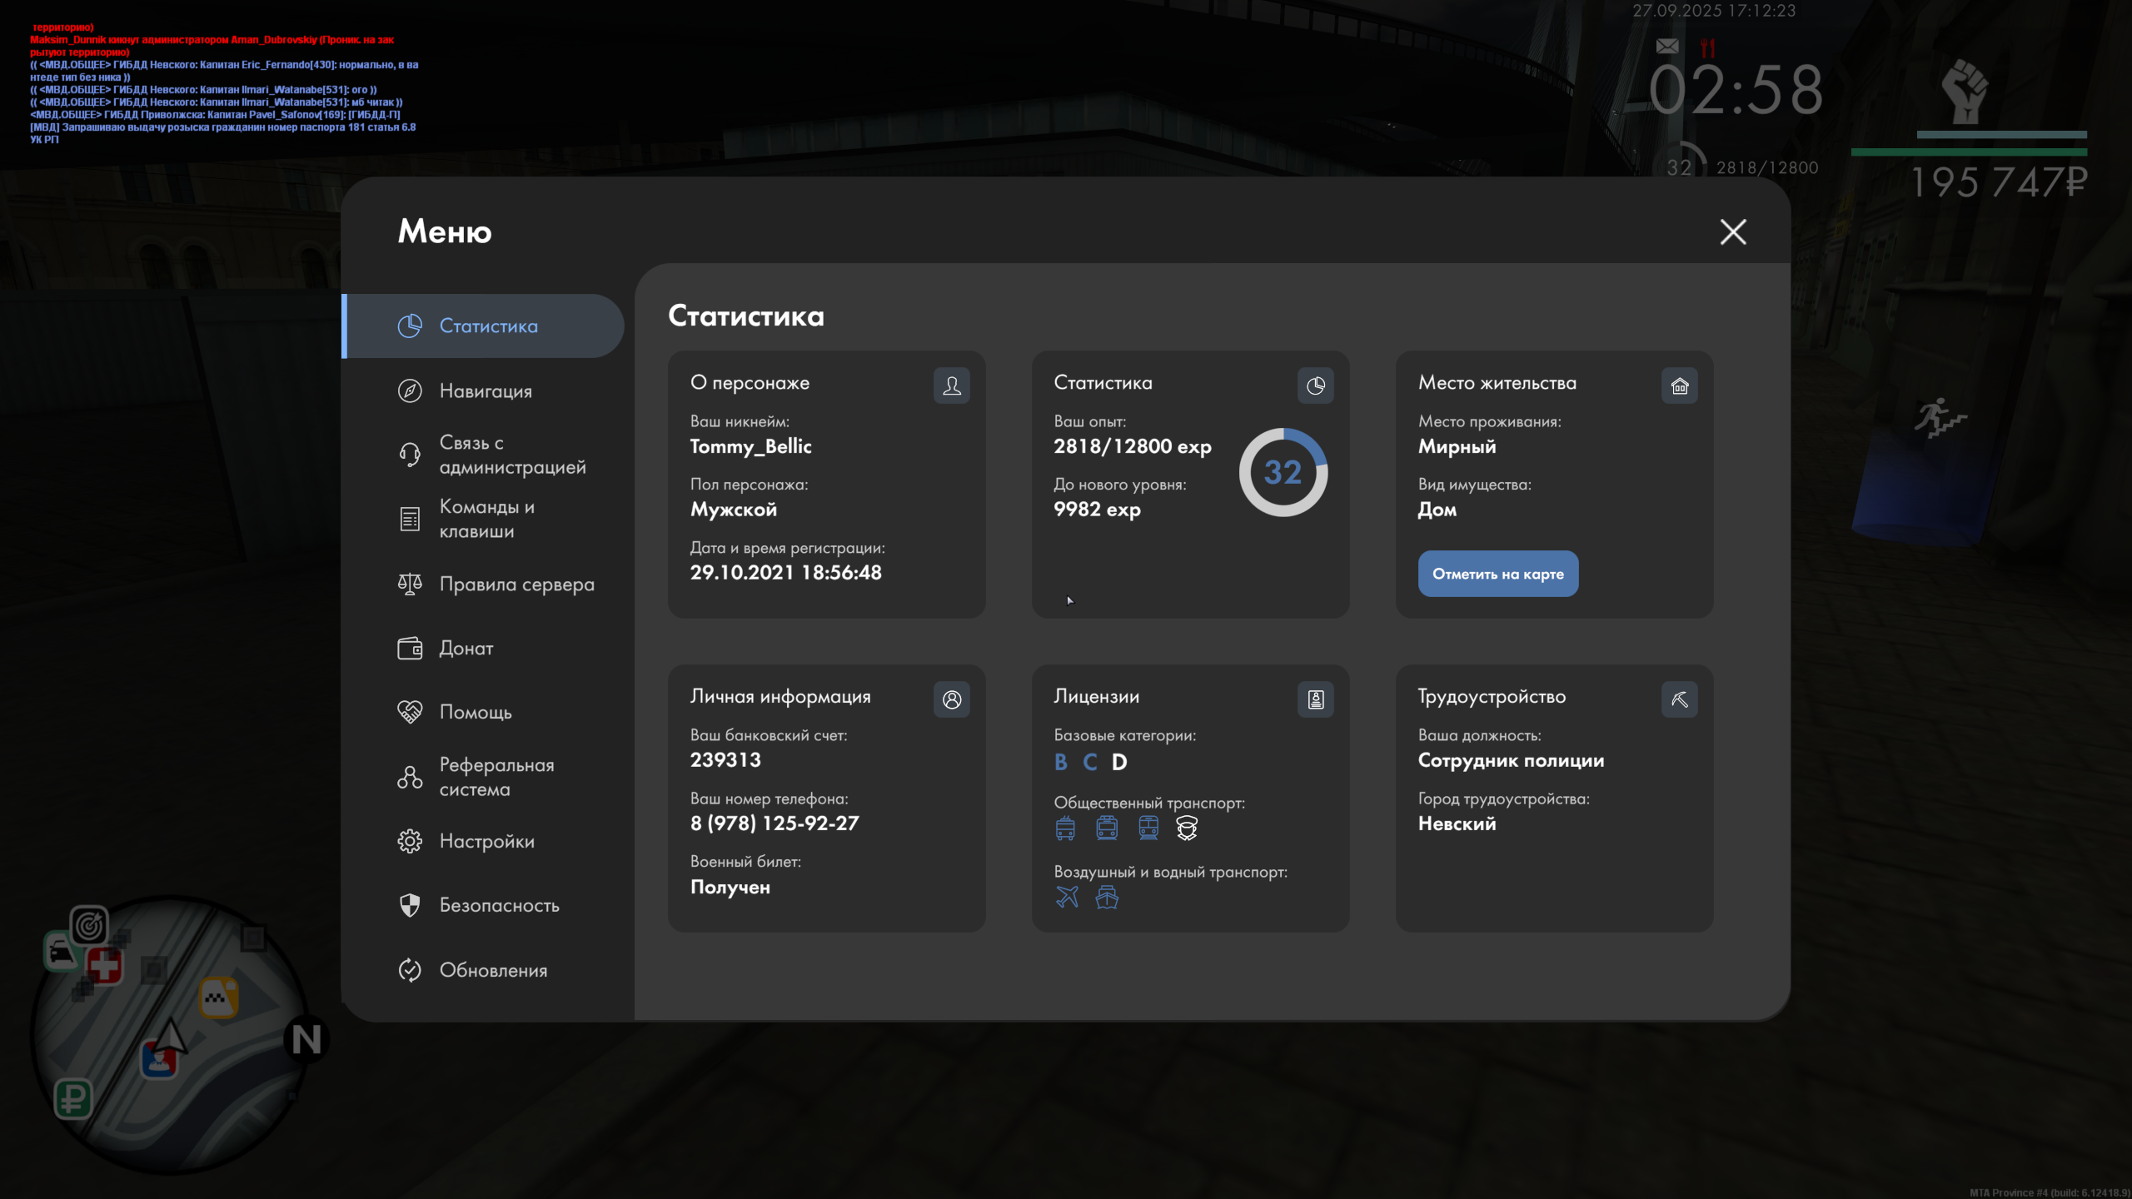Image resolution: width=2132 pixels, height=1199 pixels.
Task: Click the user circle icon in Личная информация
Action: tap(951, 699)
